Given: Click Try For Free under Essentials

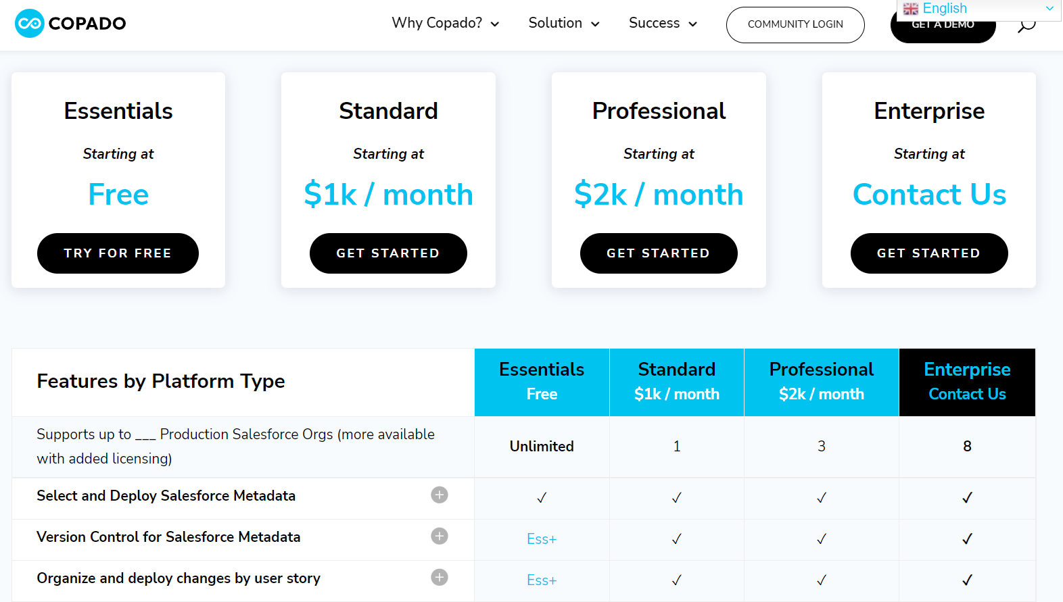Looking at the screenshot, I should coord(118,253).
